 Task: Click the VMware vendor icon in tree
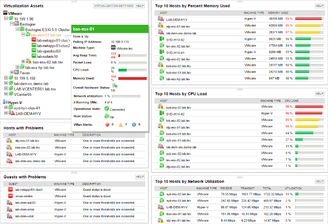(x=5, y=13)
